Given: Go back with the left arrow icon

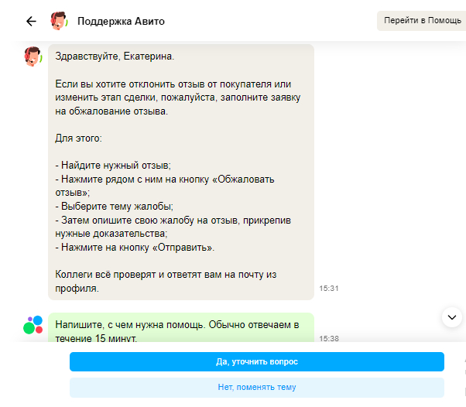Looking at the screenshot, I should click(31, 21).
